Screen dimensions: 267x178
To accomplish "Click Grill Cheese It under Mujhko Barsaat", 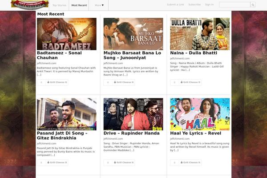I will (123, 82).
